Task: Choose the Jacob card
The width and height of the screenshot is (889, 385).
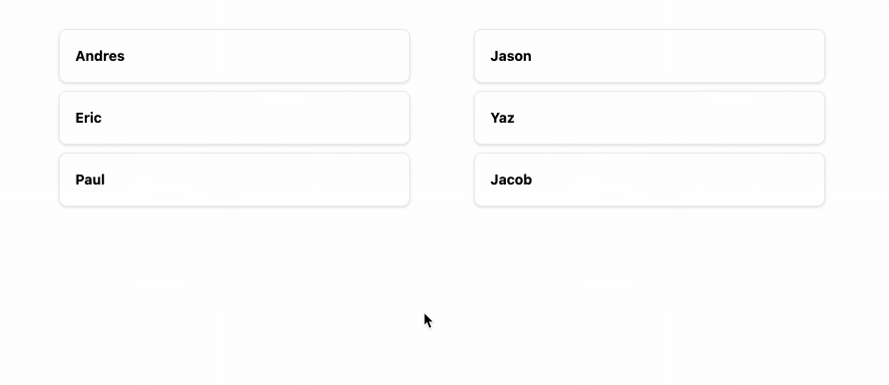Action: [x=650, y=180]
